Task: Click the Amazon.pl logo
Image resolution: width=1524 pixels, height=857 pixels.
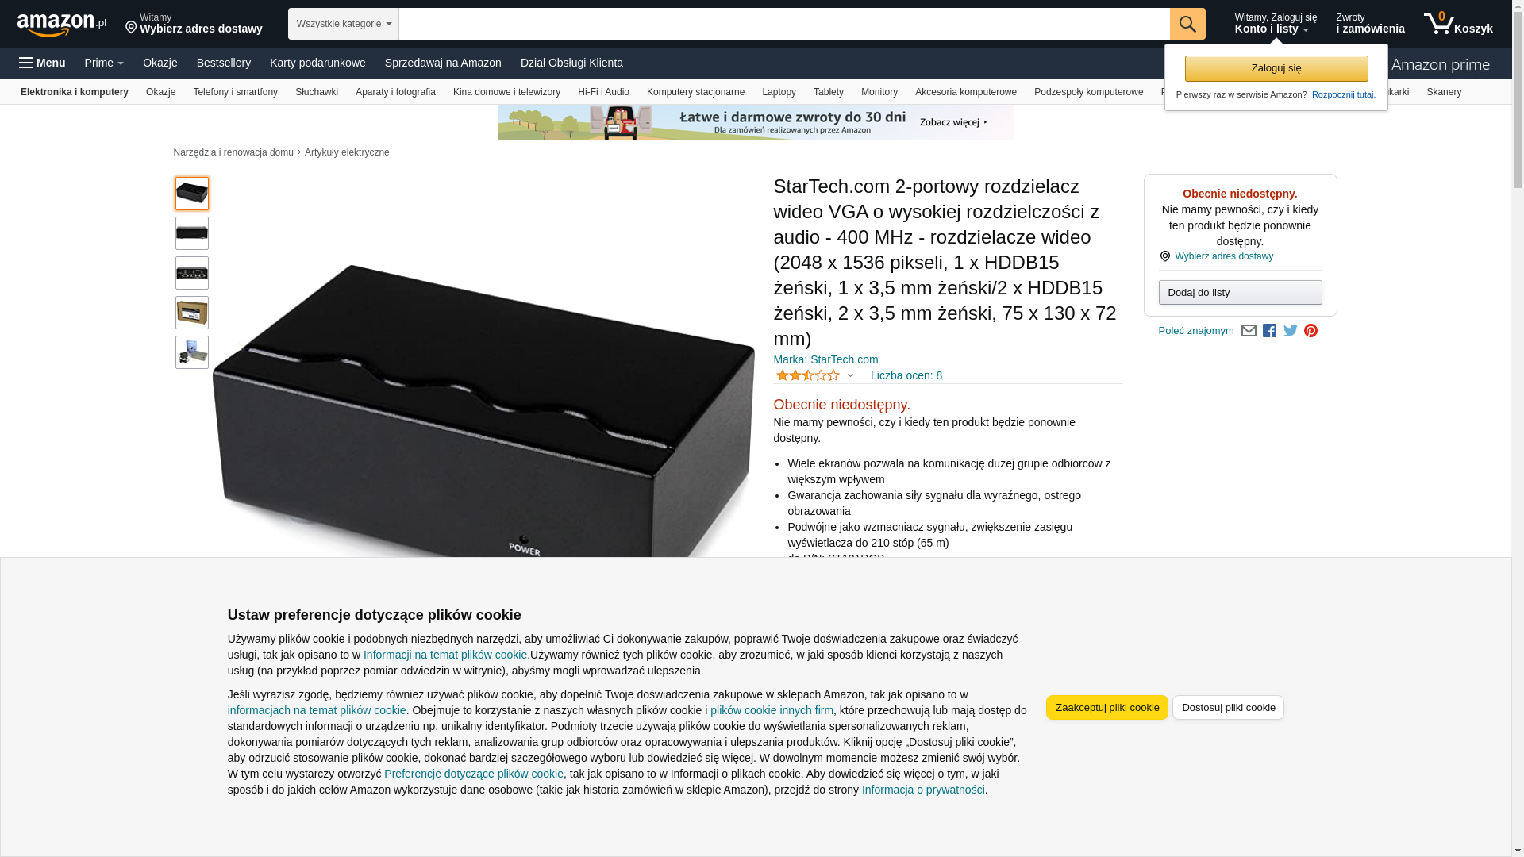Action: (61, 25)
